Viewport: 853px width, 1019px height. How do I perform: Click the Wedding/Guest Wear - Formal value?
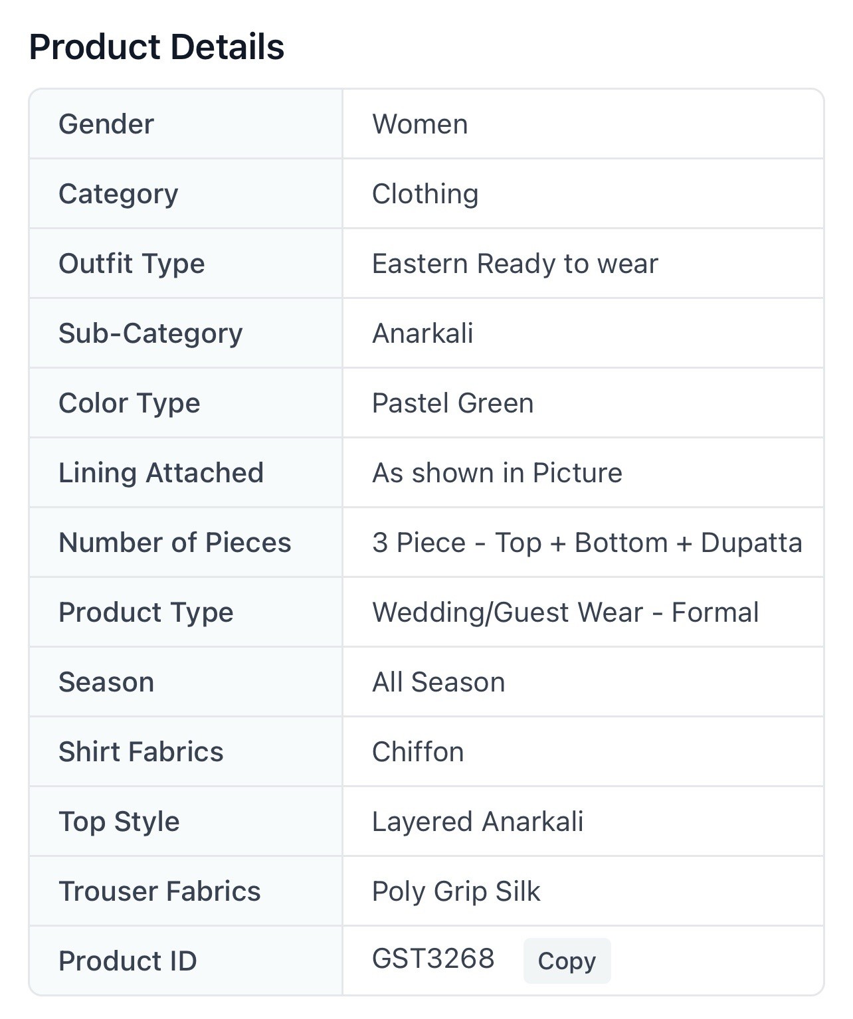pos(565,612)
